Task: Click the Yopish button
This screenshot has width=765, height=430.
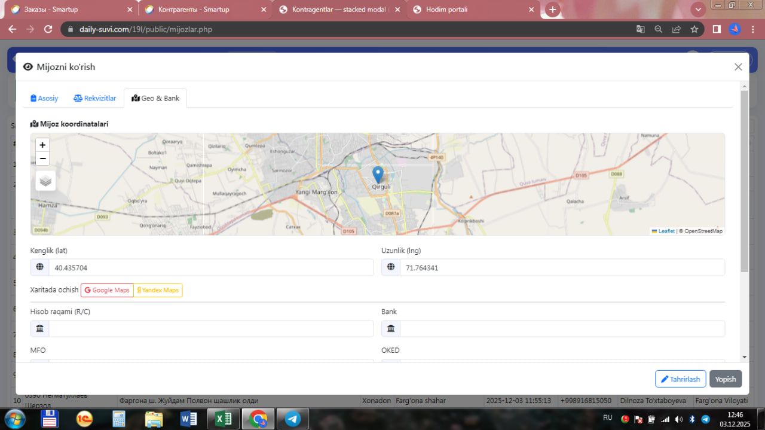Action: [726, 379]
